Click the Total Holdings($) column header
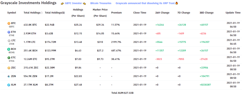Image resolution: width=242 pixels, height=95 pixels. (55, 13)
